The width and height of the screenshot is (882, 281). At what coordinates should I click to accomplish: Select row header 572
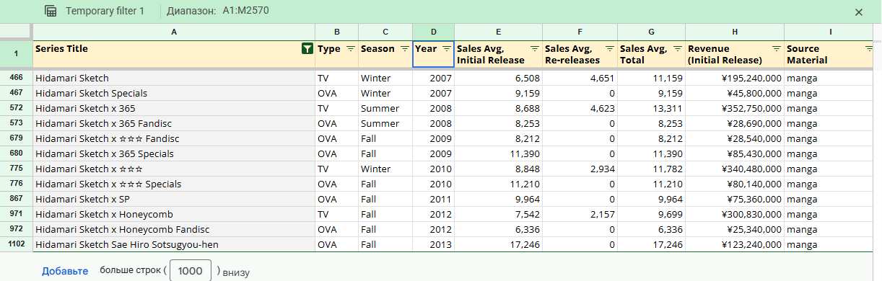tap(16, 108)
